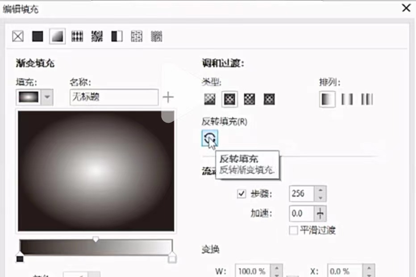Click the black color stop on gradient bar
The width and height of the screenshot is (416, 277).
tap(19, 258)
